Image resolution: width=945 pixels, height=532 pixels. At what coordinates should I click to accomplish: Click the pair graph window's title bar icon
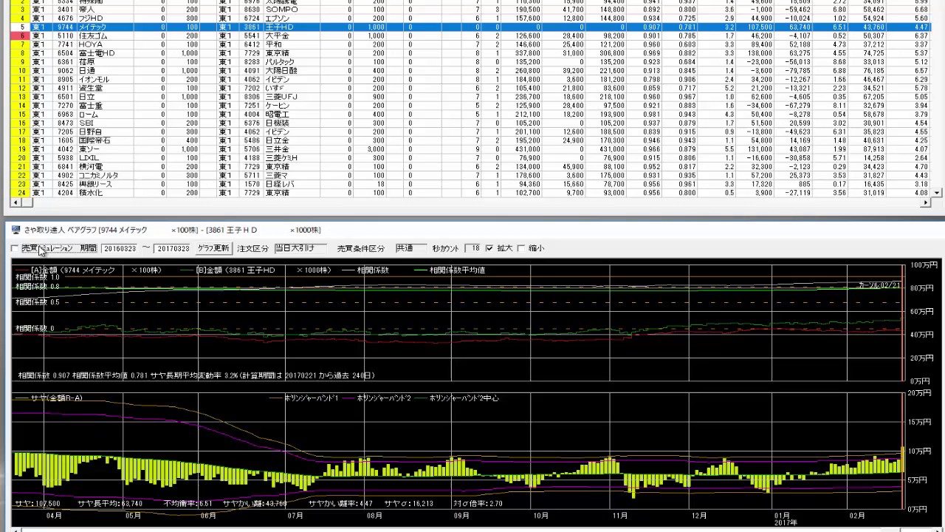tap(16, 230)
